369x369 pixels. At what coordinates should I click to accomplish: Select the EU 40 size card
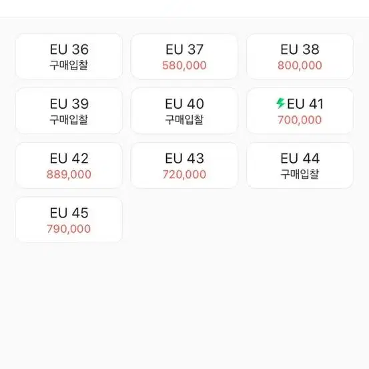tap(184, 111)
